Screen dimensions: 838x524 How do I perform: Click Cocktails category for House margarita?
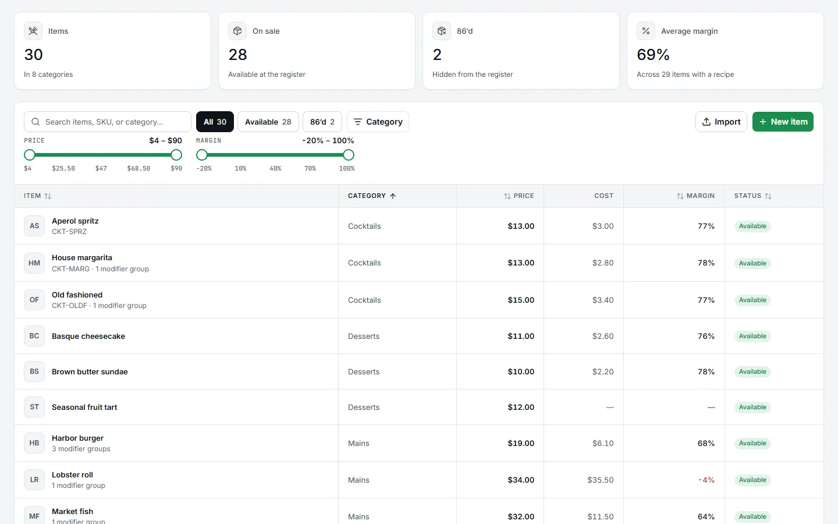click(364, 263)
